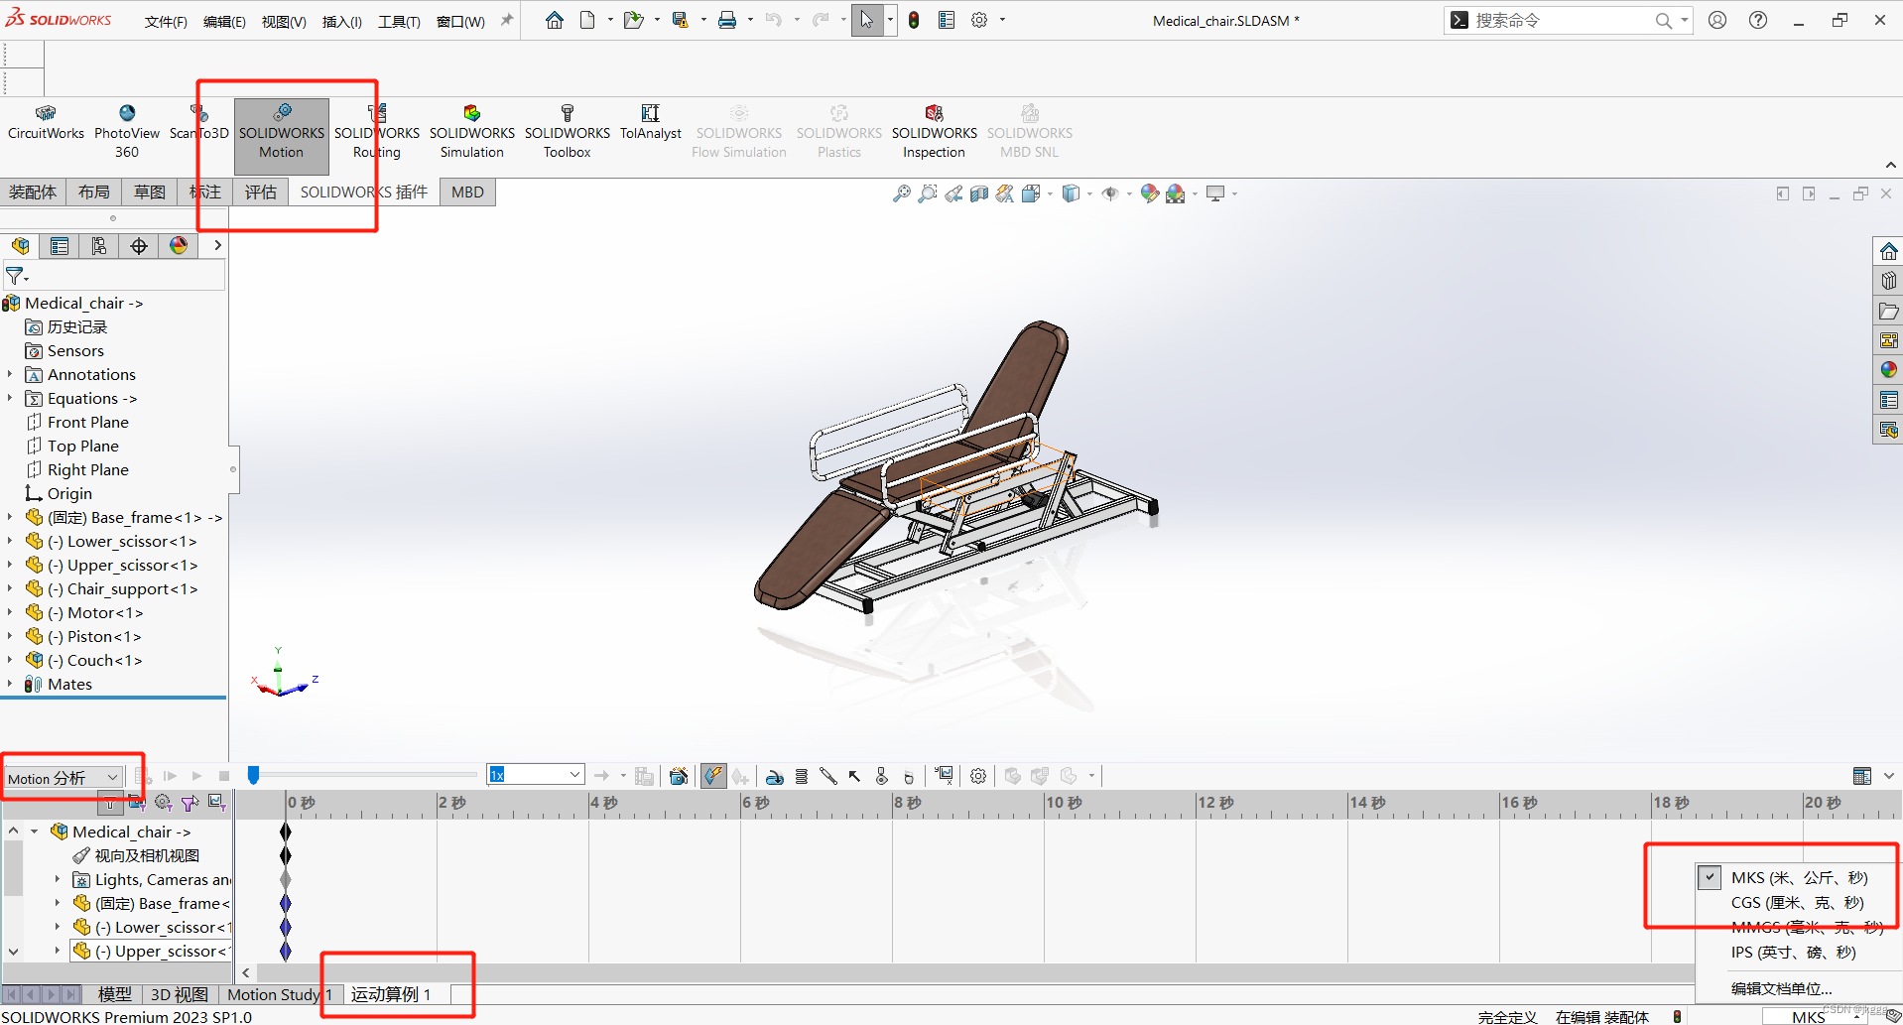
Task: Open Results and Plots
Action: click(x=945, y=776)
